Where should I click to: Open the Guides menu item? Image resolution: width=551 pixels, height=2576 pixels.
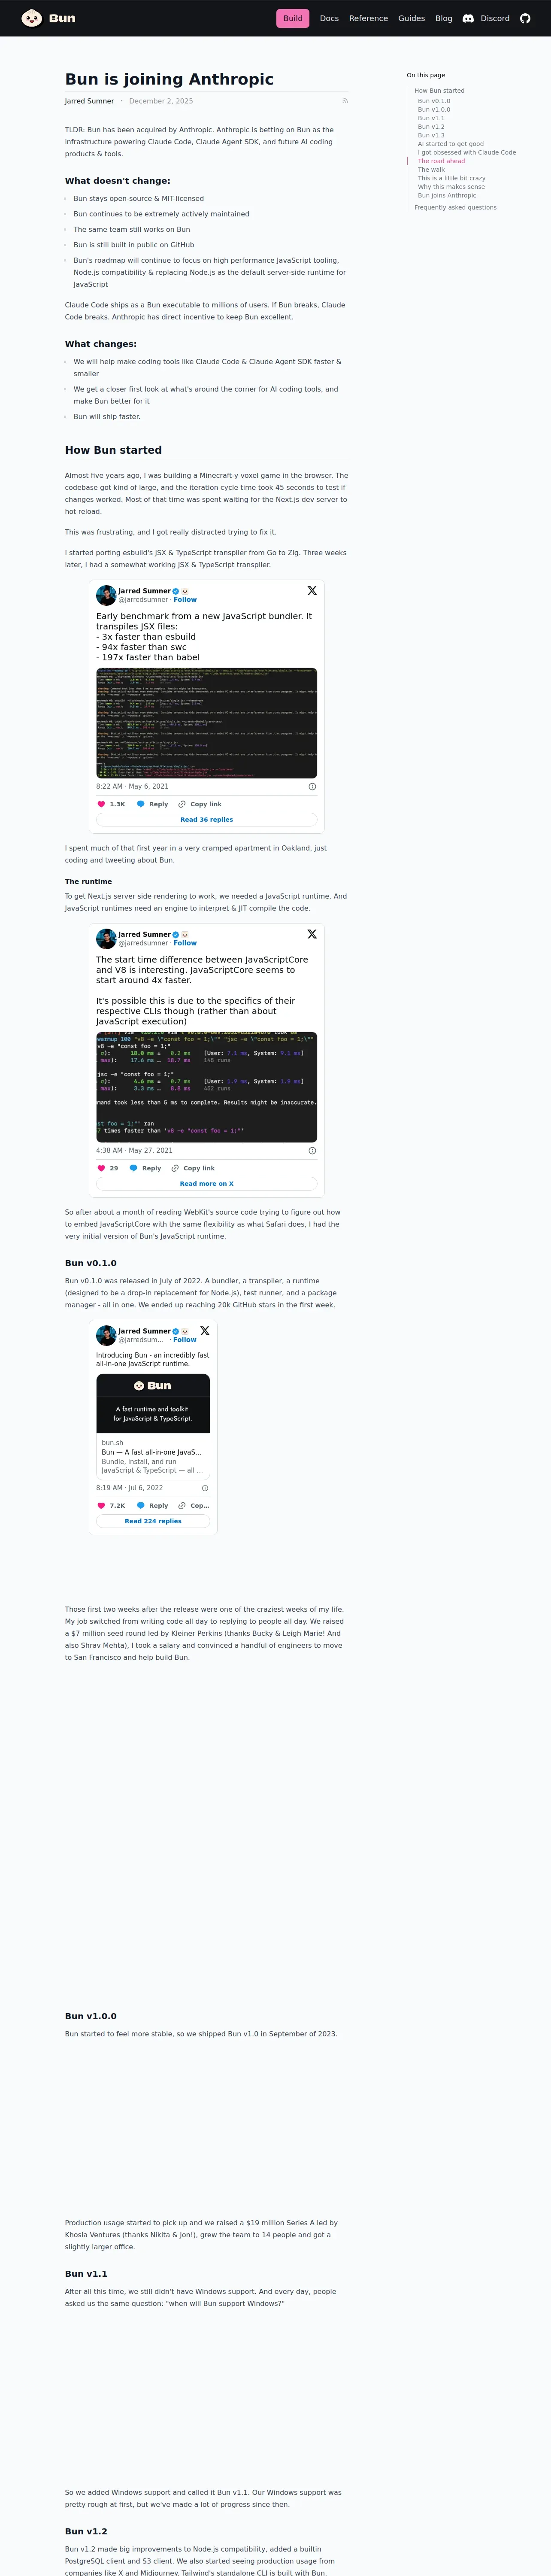411,18
